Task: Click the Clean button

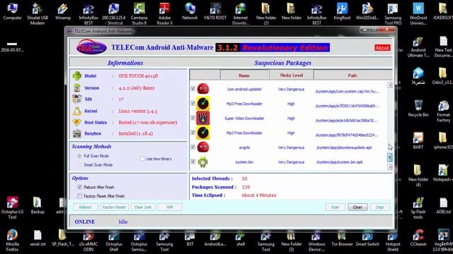Action: tap(357, 207)
